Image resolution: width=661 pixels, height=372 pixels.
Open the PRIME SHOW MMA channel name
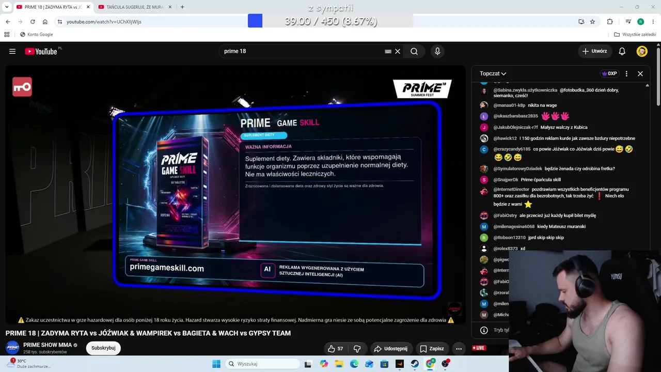pyautogui.click(x=48, y=345)
